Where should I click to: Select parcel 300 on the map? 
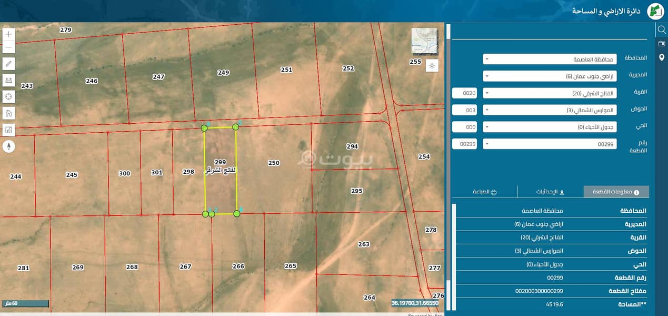124,173
